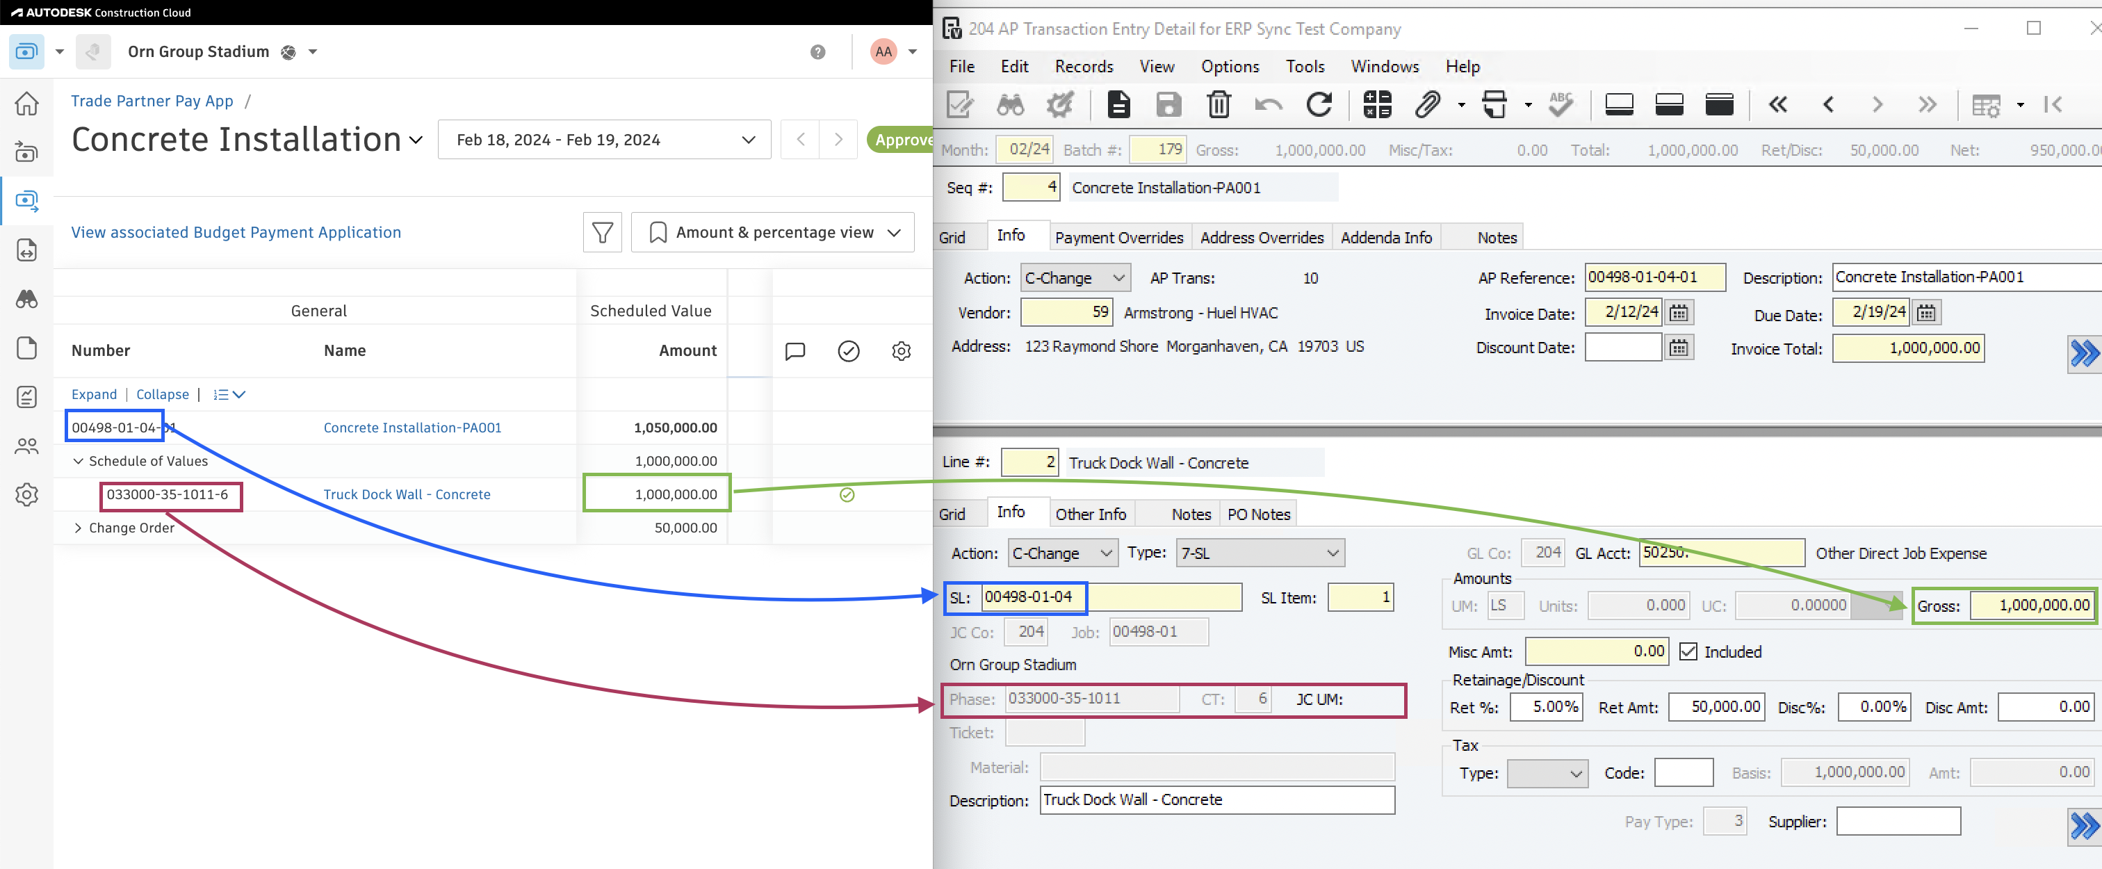Open the date range Feb 18 - Feb 19 dropdown
The width and height of the screenshot is (2102, 869).
(x=604, y=140)
